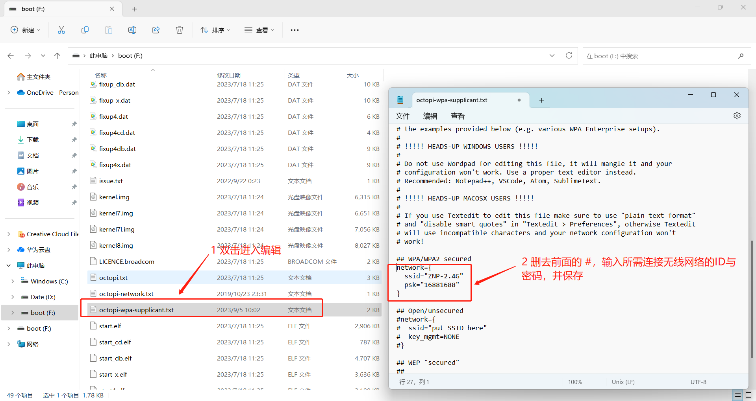Open the 排序 sort dropdown
The height and width of the screenshot is (401, 756).
pos(215,30)
